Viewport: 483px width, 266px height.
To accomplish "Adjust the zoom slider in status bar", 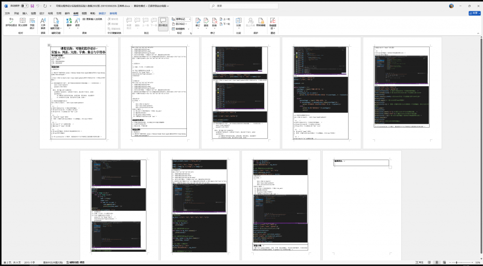I will coord(457,262).
